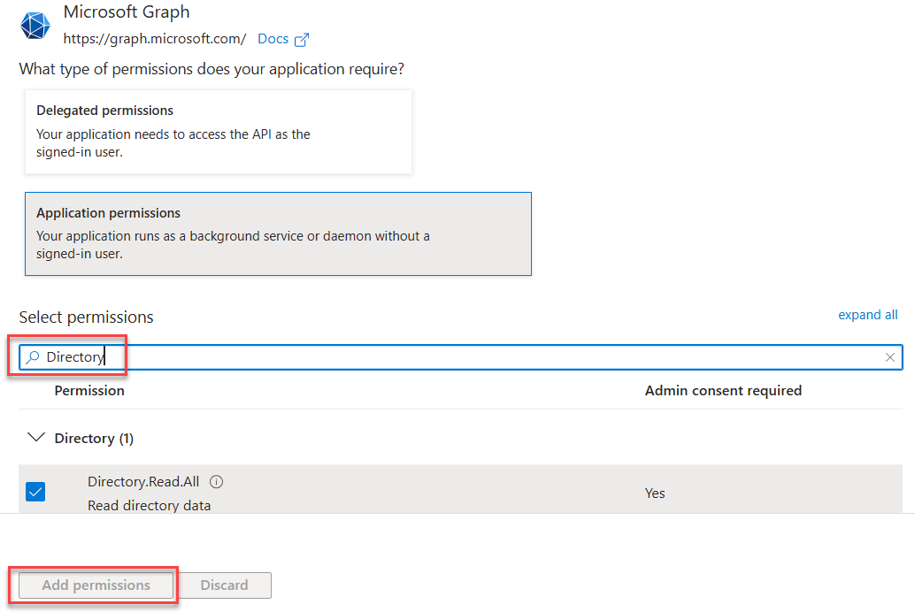Clear the permissions search with X icon
The height and width of the screenshot is (612, 915).
890,357
